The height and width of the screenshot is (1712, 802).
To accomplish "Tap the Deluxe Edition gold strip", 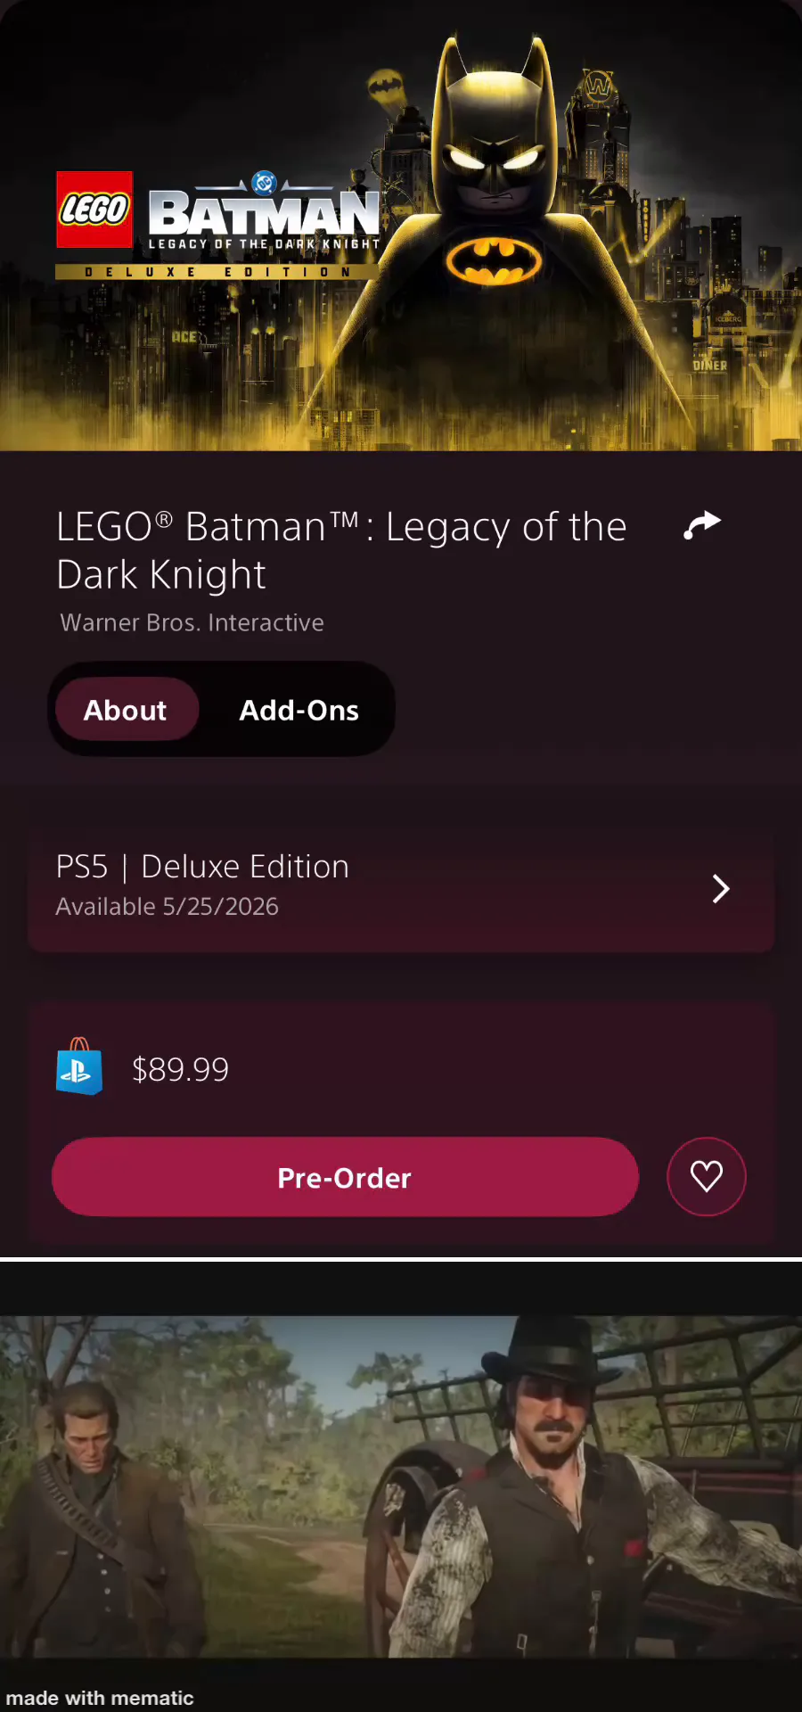I will [x=217, y=272].
